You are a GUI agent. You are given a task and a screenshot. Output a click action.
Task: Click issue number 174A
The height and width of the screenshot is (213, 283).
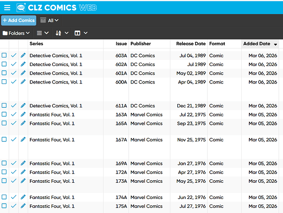pos(121,197)
